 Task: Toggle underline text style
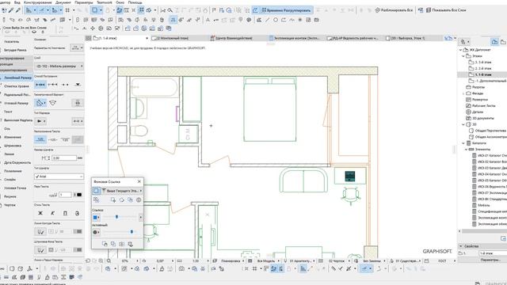pyautogui.click(x=65, y=213)
